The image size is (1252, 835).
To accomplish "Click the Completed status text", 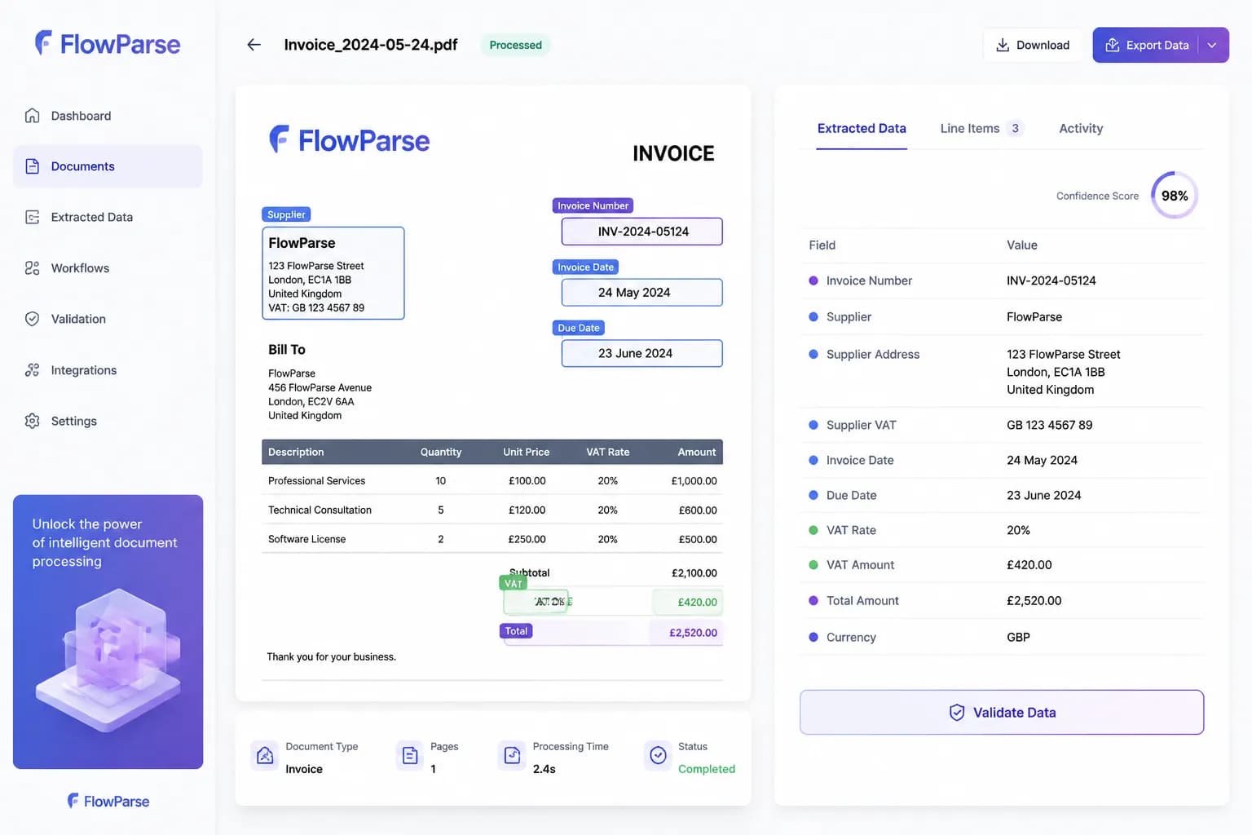I will click(x=707, y=769).
